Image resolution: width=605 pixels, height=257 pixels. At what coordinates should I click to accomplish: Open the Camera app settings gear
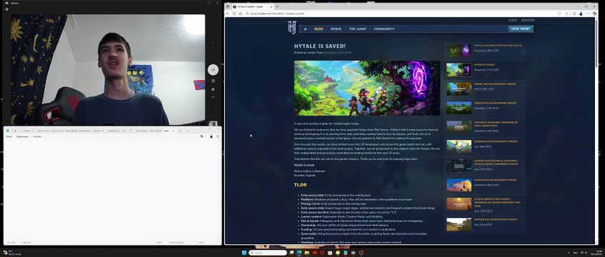pyautogui.click(x=6, y=9)
